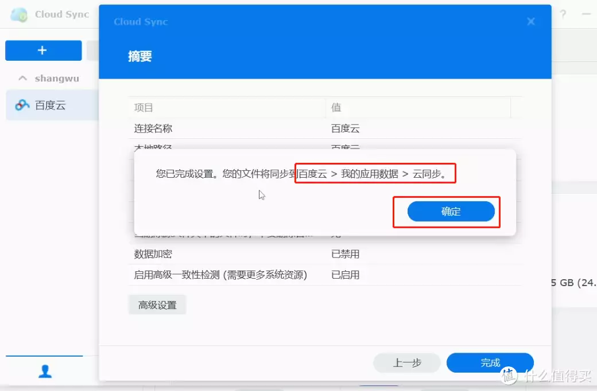Close the Cloud Sync wizard with X
Image resolution: width=597 pixels, height=391 pixels.
click(531, 22)
